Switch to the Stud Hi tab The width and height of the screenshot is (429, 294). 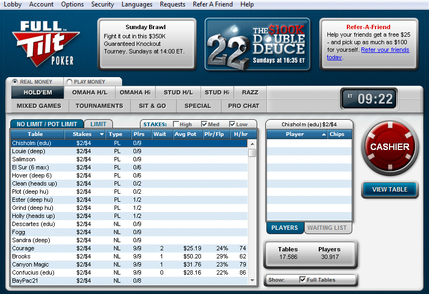217,92
